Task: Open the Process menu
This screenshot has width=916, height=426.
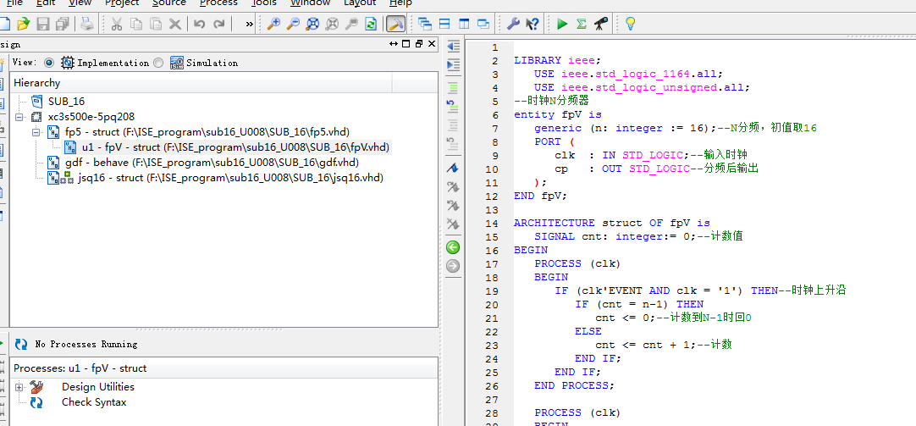Action: 218,3
